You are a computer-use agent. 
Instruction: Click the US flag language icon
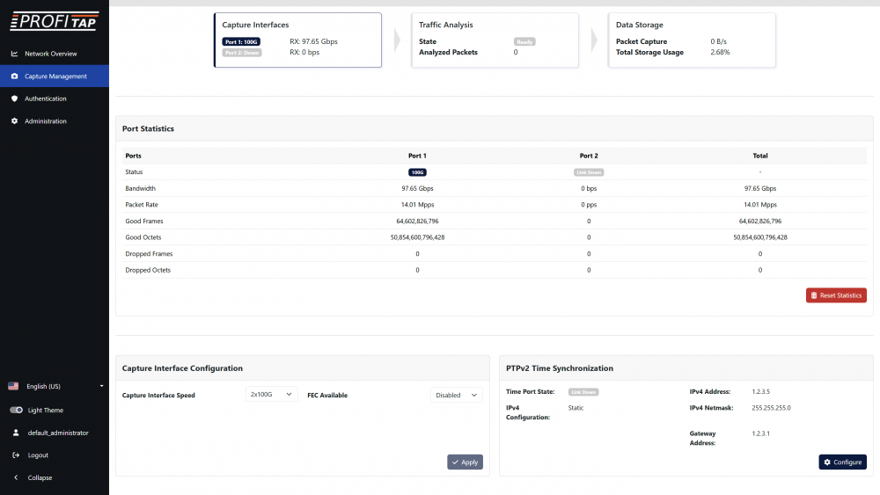click(x=13, y=386)
